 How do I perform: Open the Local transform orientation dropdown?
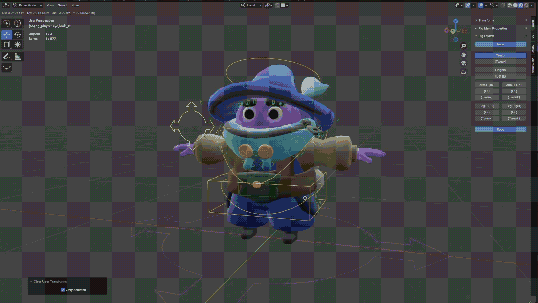pyautogui.click(x=253, y=5)
